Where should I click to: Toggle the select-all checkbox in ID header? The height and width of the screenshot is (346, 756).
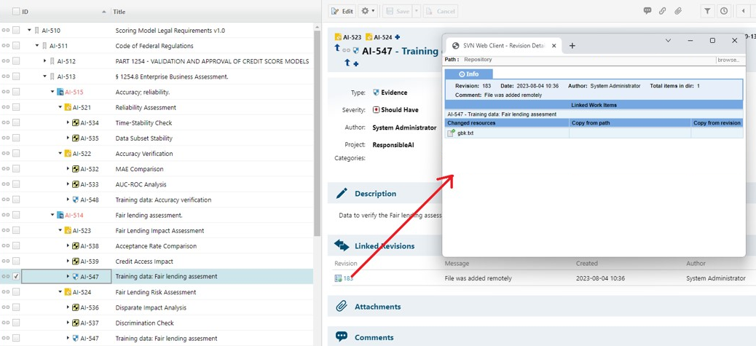click(x=16, y=12)
